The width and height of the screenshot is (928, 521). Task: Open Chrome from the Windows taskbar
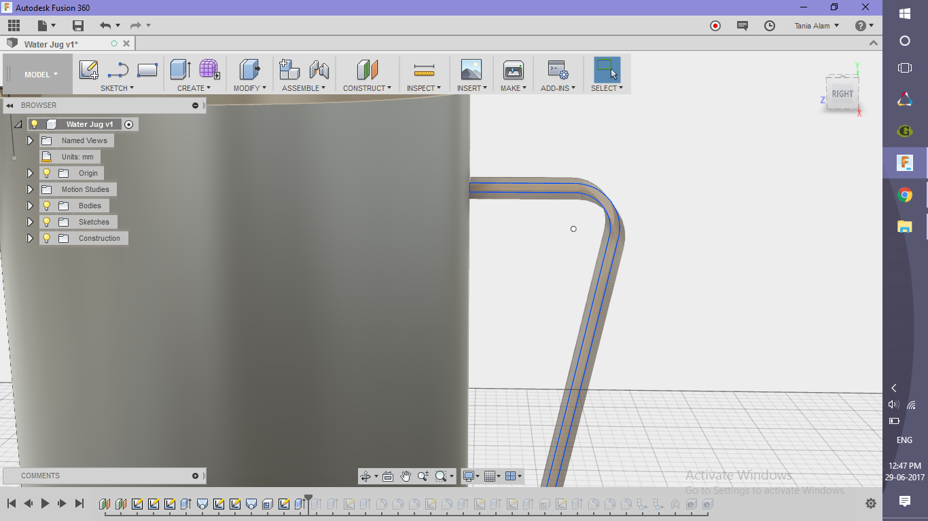click(904, 195)
